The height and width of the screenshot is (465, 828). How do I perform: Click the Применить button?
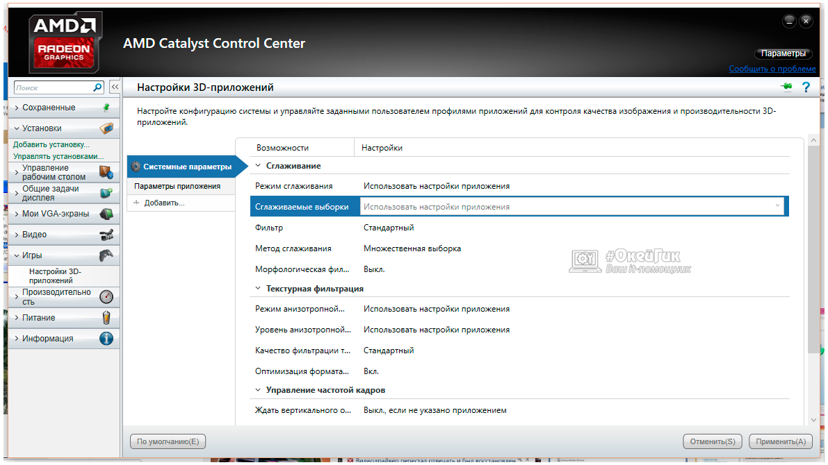[x=781, y=441]
